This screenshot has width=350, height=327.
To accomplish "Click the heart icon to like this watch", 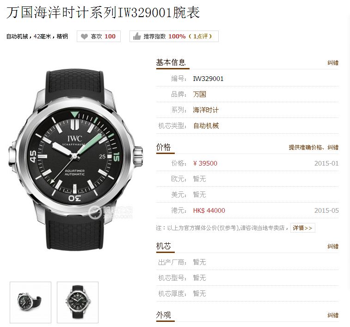I will point(84,37).
